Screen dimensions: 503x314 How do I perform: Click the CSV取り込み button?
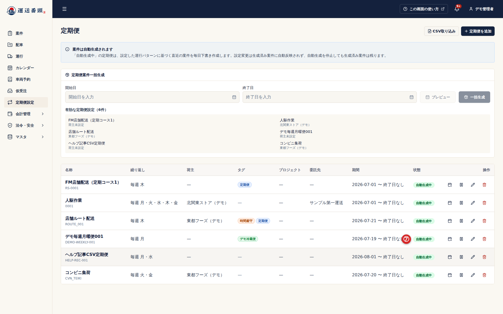click(441, 31)
